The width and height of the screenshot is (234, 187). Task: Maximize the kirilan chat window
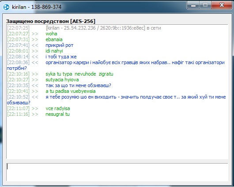pos(205,5)
